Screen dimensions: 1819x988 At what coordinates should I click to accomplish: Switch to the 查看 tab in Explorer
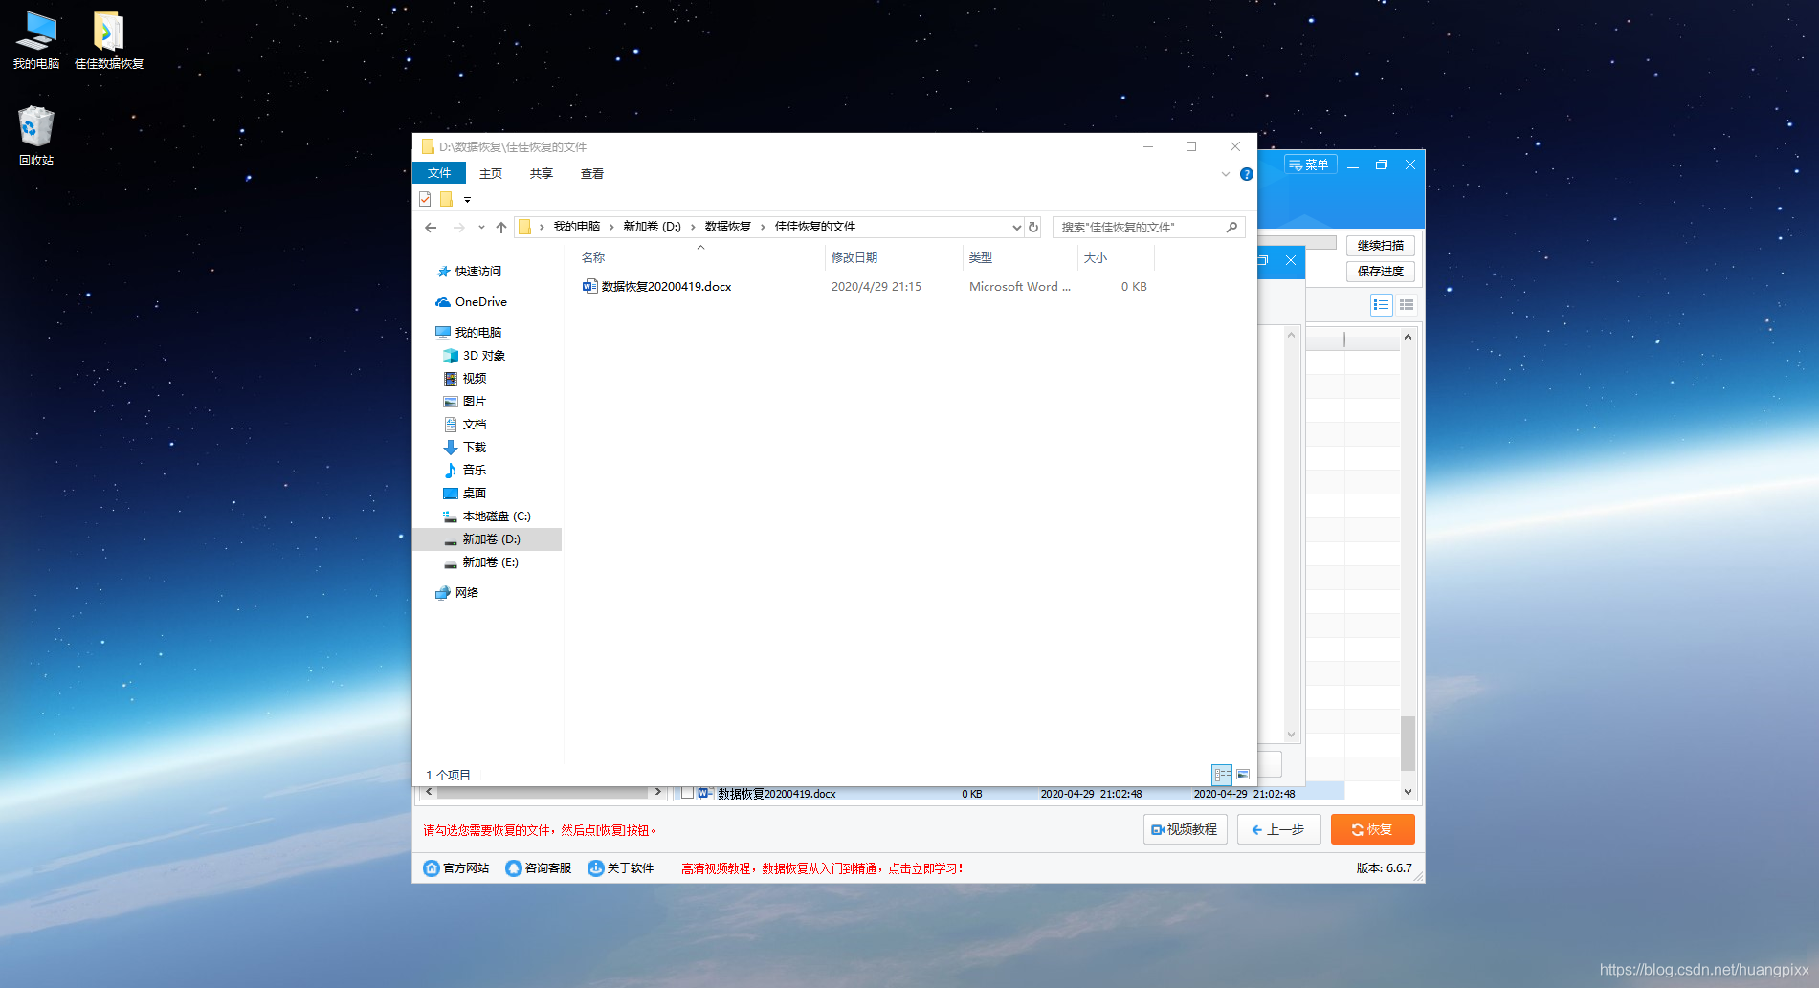click(591, 173)
